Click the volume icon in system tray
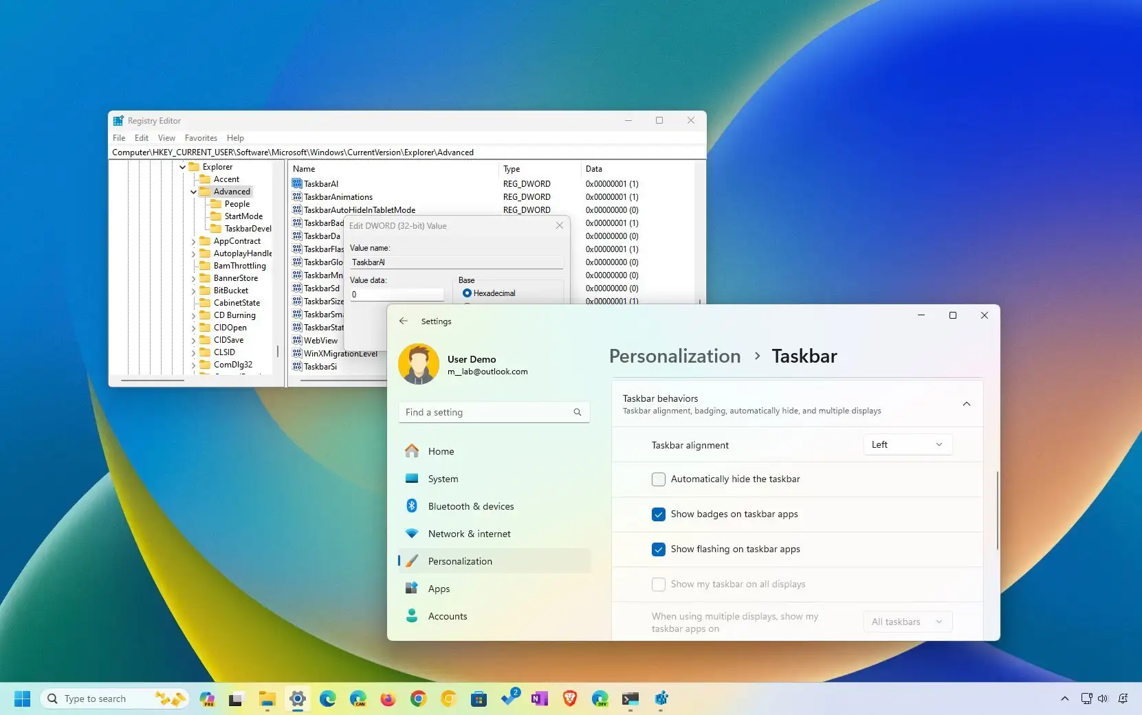The width and height of the screenshot is (1142, 715). [1104, 699]
